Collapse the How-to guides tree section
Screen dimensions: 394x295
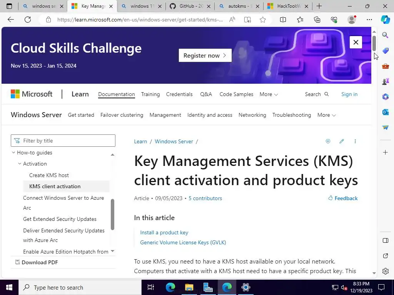tap(13, 152)
